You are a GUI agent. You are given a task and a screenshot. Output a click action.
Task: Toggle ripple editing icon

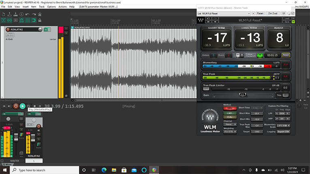[x=16, y=20]
